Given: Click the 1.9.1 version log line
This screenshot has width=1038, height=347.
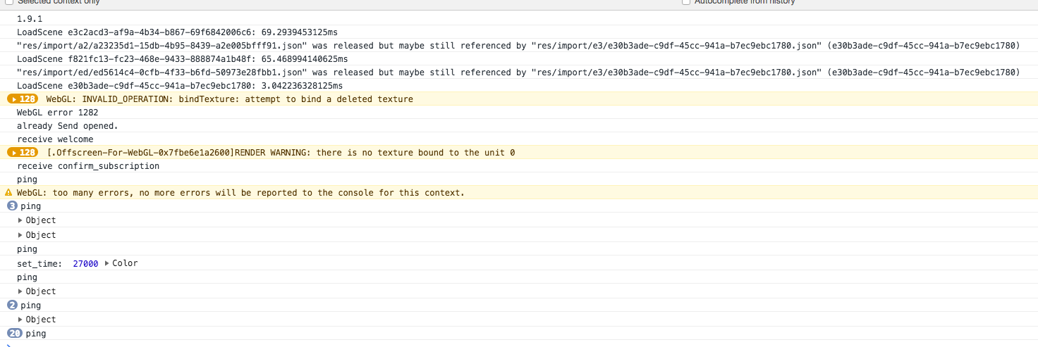Looking at the screenshot, I should (x=30, y=19).
